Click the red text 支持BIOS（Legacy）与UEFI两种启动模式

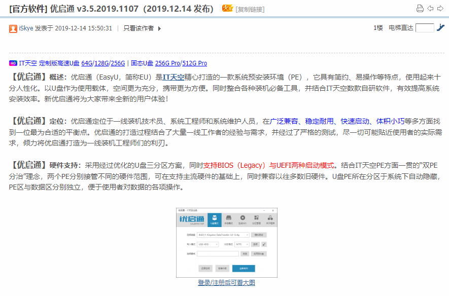pos(268,165)
